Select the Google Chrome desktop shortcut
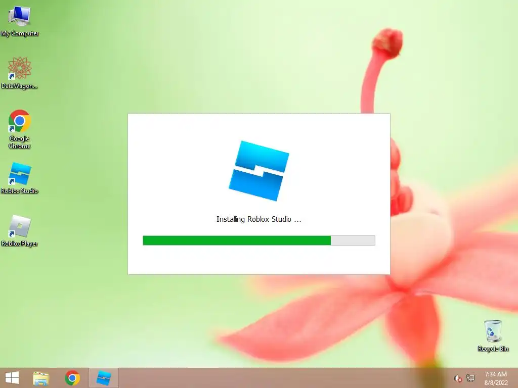 tap(20, 129)
